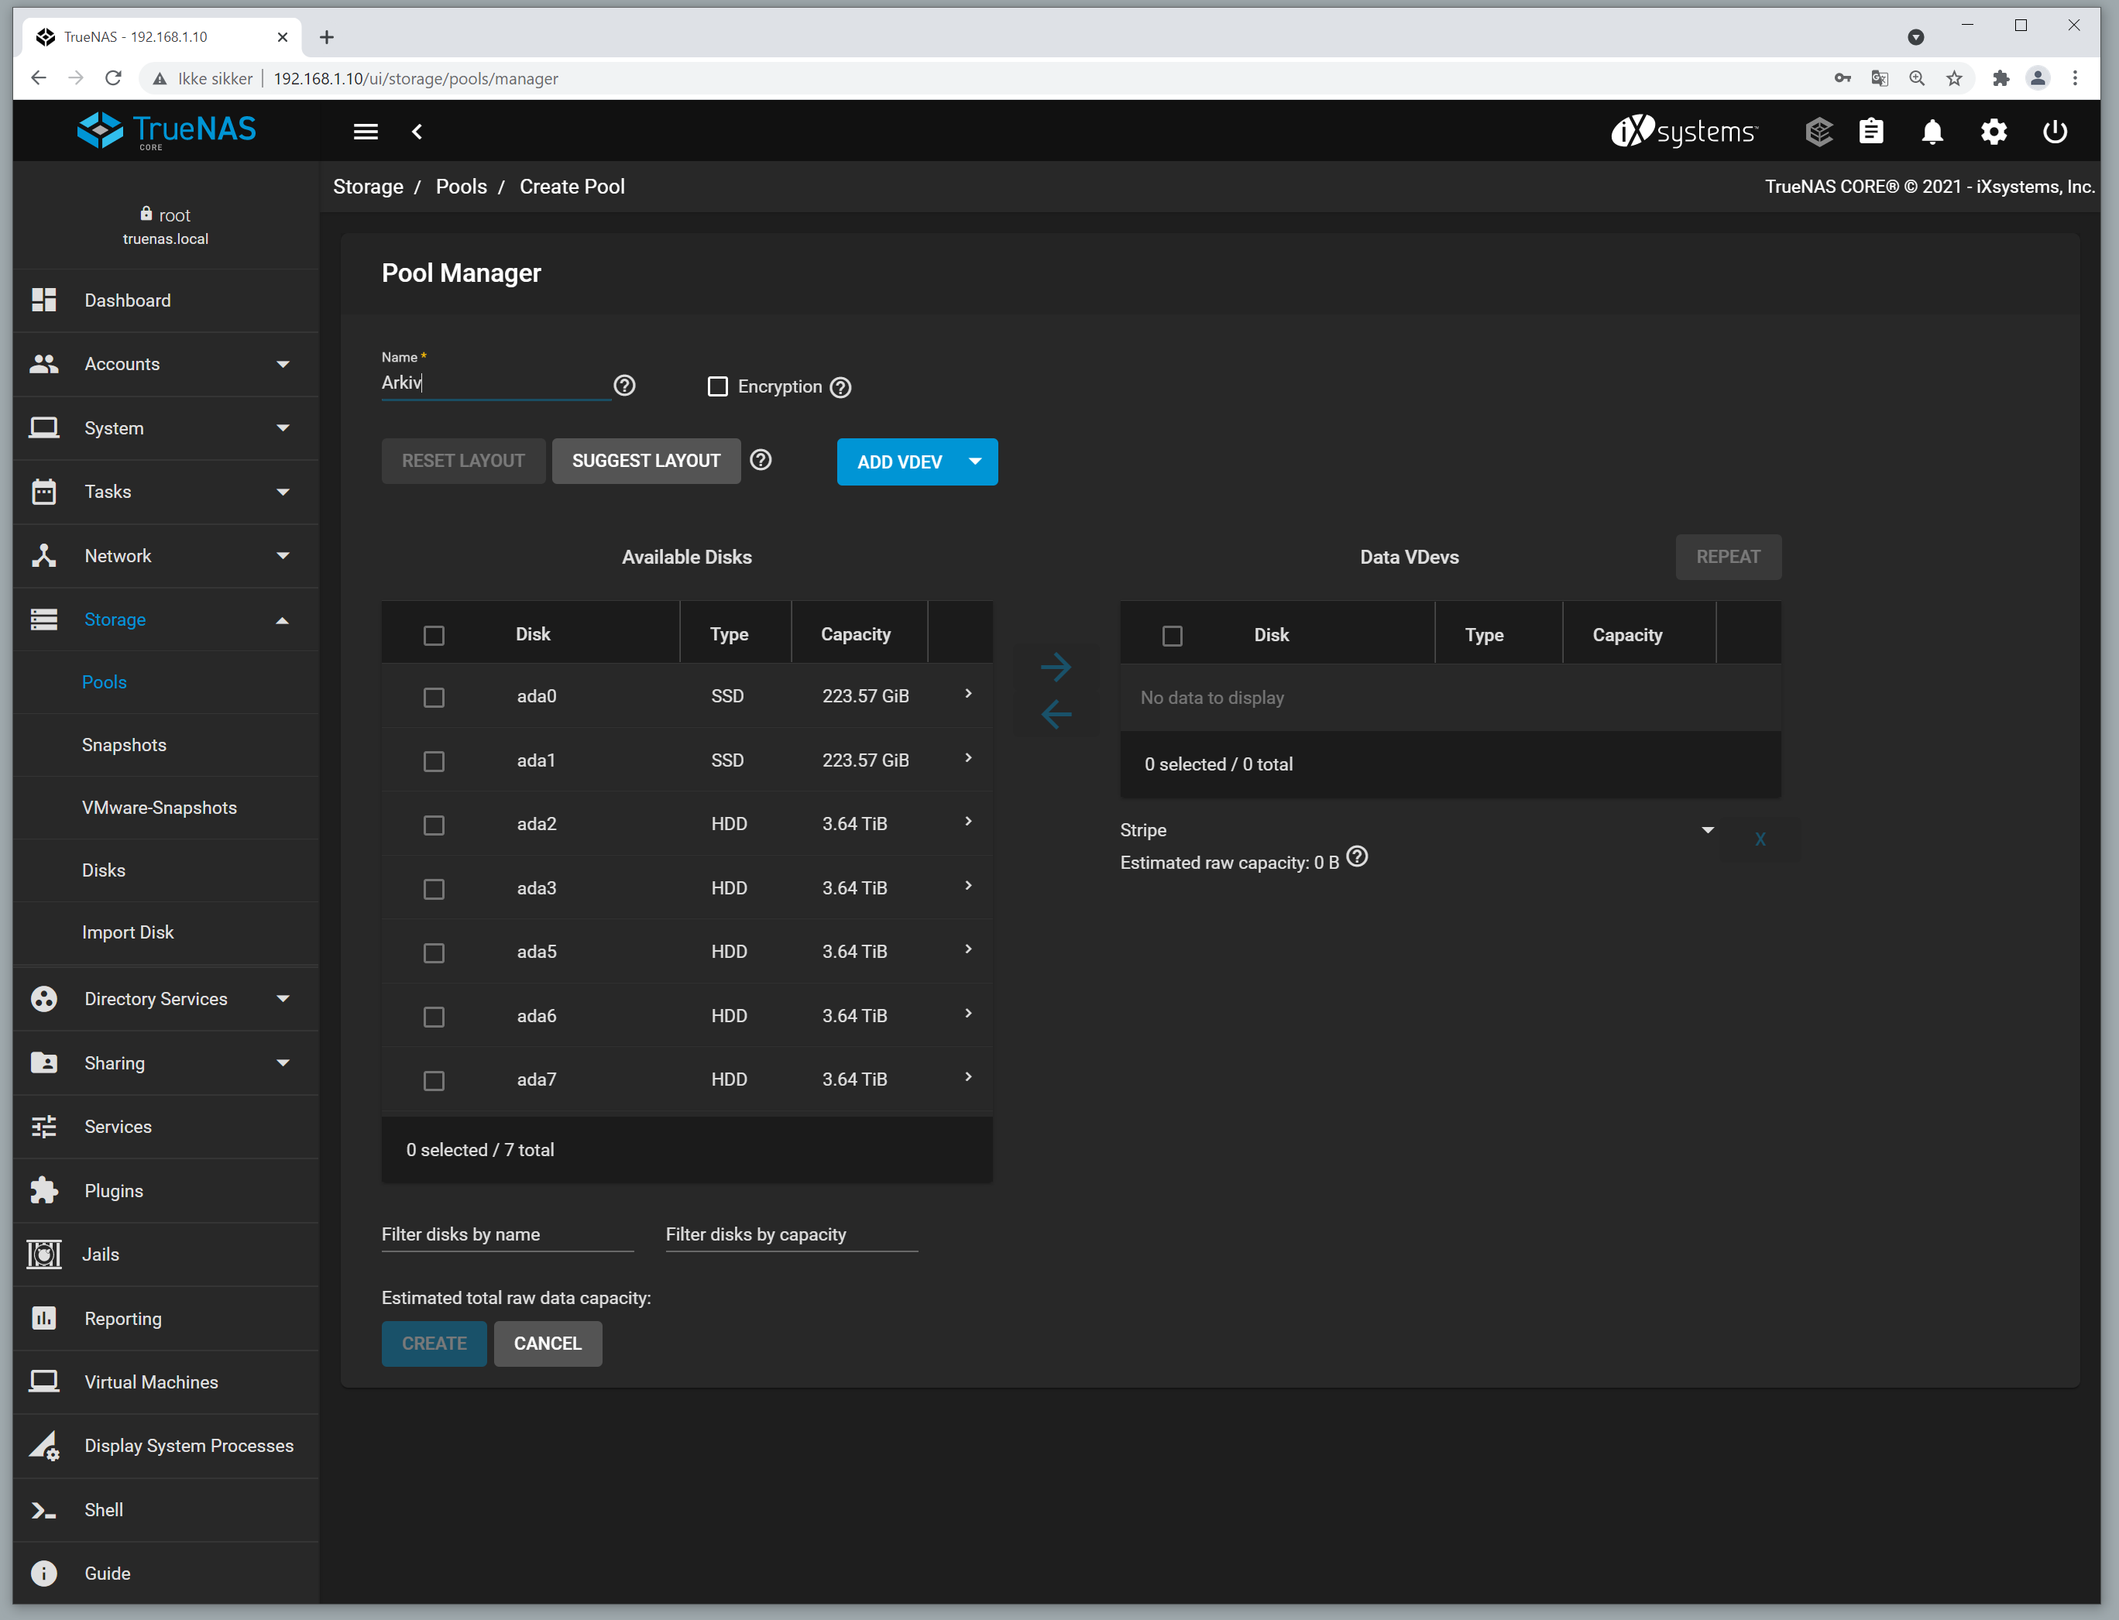Select all Available Disks header checkbox
Viewport: 2119px width, 1620px height.
click(x=434, y=636)
